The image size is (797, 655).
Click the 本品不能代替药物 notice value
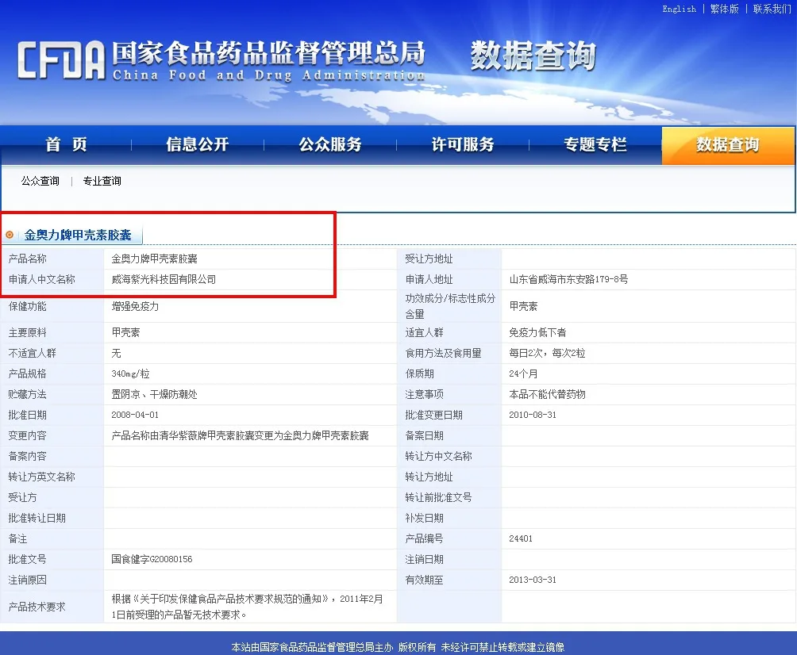coord(547,395)
